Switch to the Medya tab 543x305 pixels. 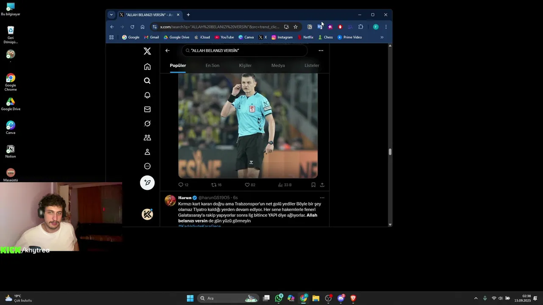(278, 66)
